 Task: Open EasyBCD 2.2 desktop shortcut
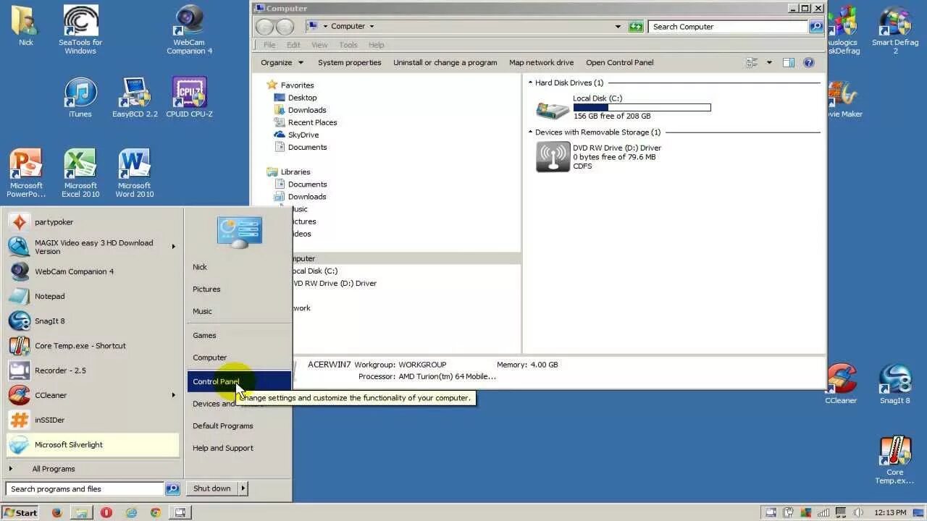135,98
